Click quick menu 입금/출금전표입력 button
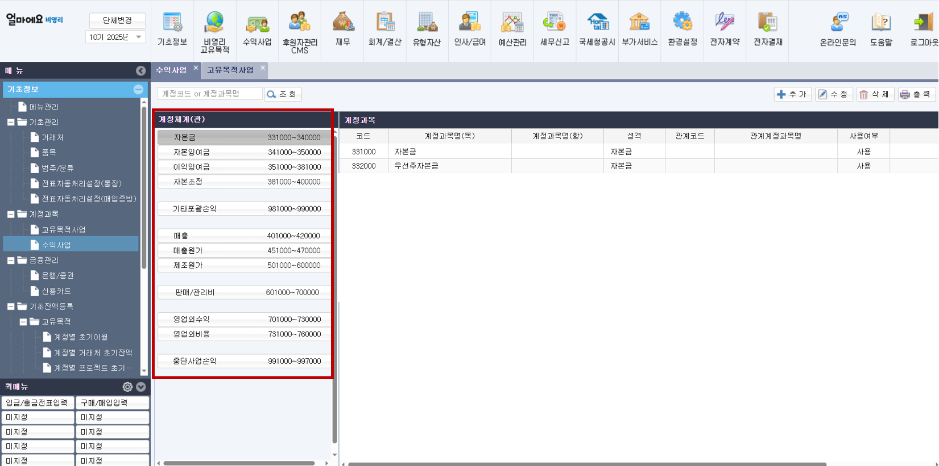Viewport: 939px width, 466px height. (x=38, y=402)
